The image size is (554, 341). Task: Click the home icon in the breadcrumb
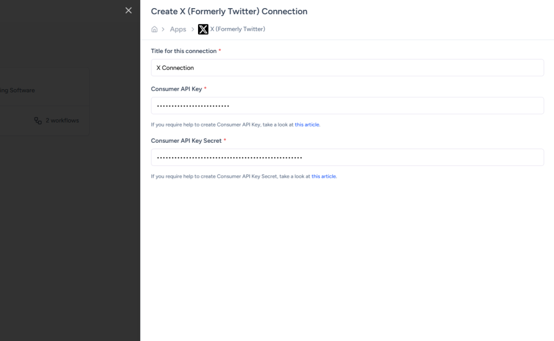pos(154,29)
